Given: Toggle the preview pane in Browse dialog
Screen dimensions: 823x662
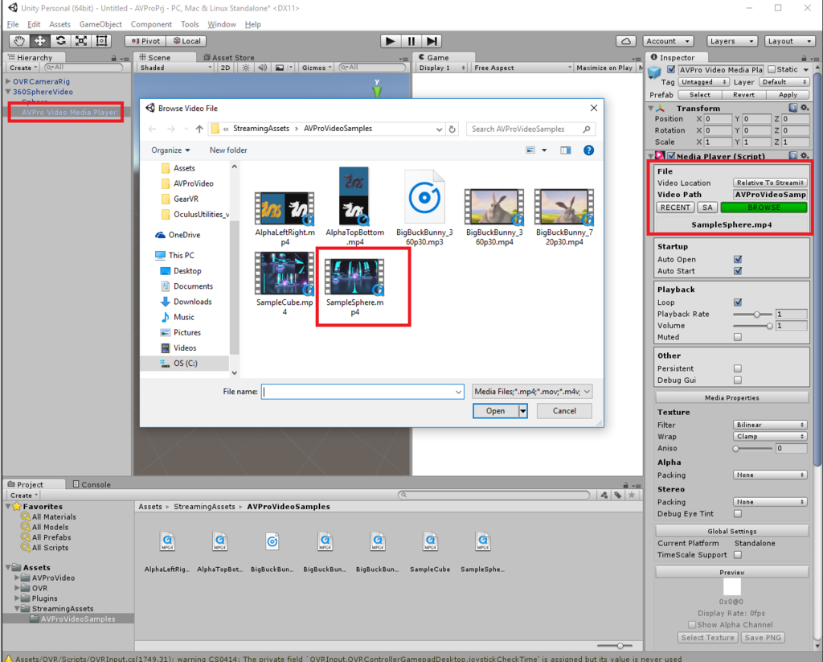Looking at the screenshot, I should click(x=565, y=150).
